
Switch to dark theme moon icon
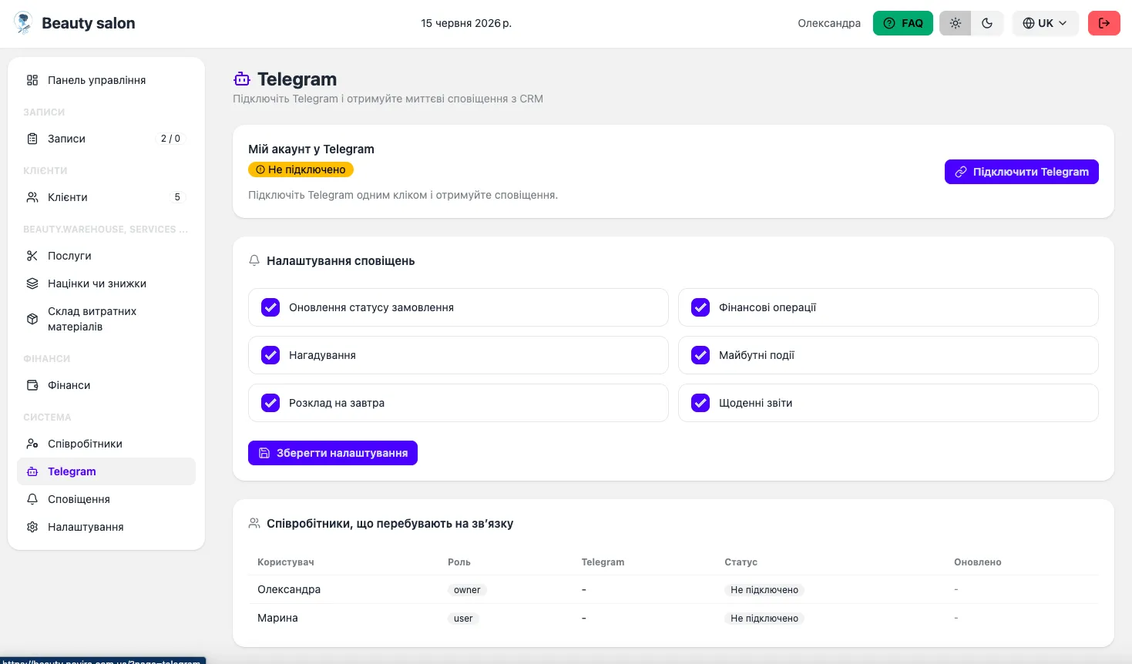pos(987,23)
